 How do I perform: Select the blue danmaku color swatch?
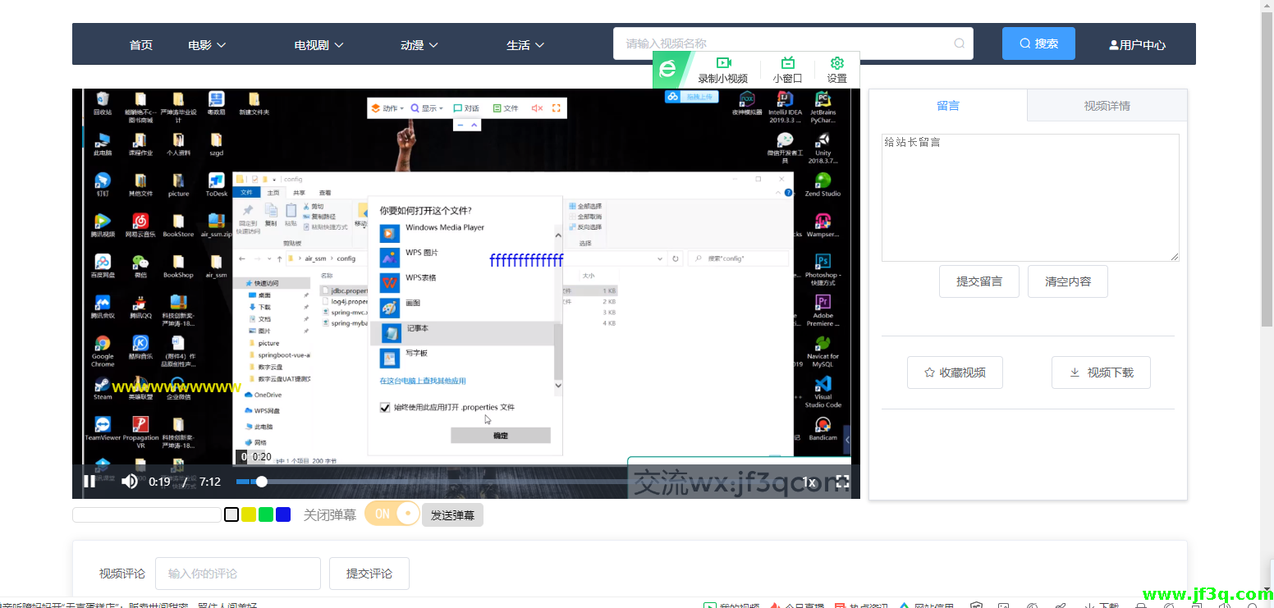pos(283,514)
